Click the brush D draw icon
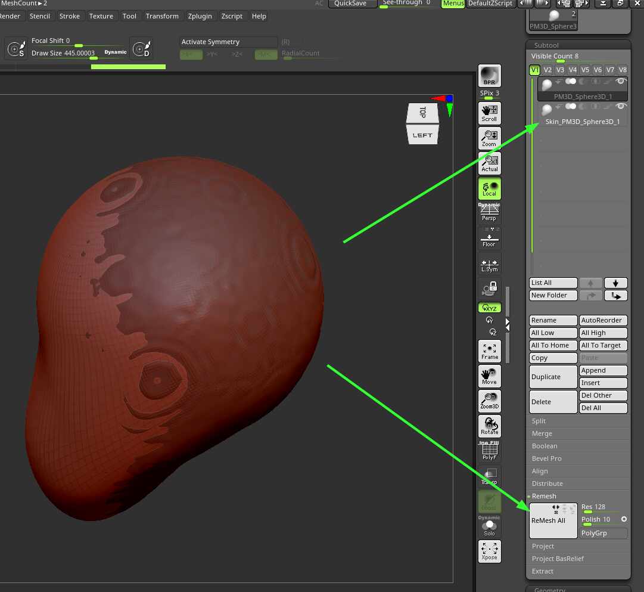The width and height of the screenshot is (644, 592). click(142, 48)
